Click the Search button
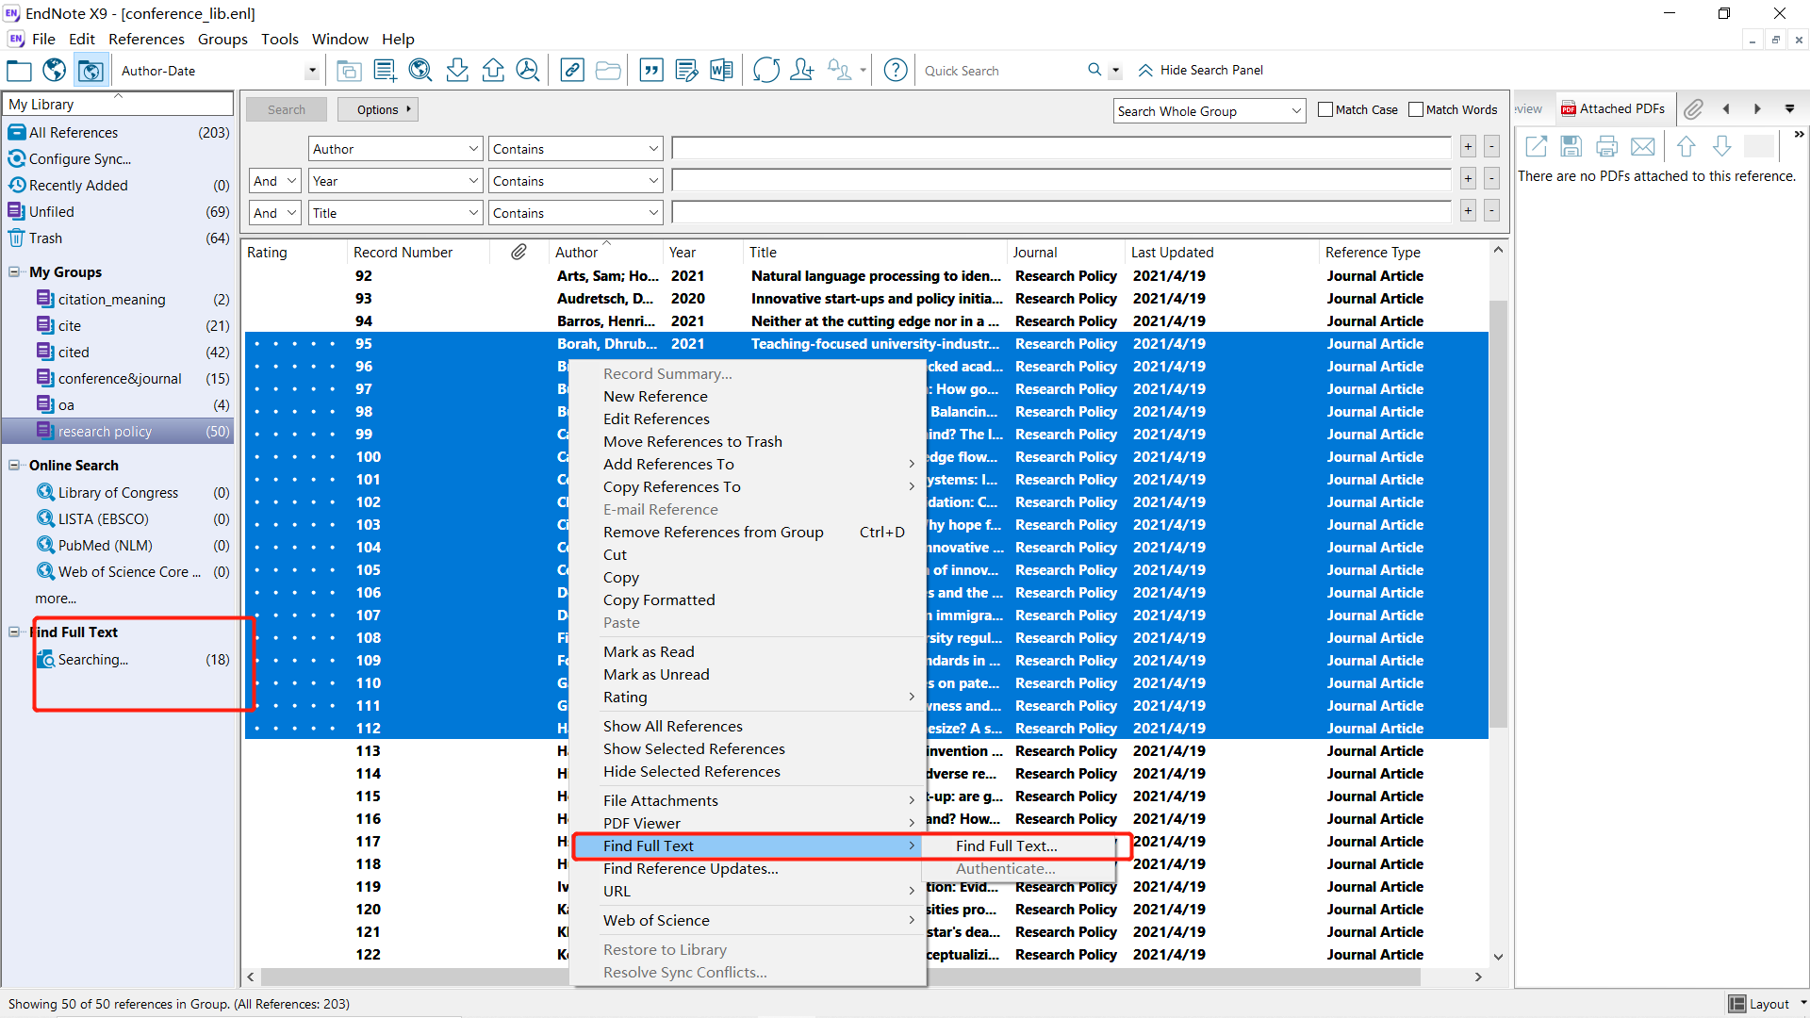 click(286, 108)
